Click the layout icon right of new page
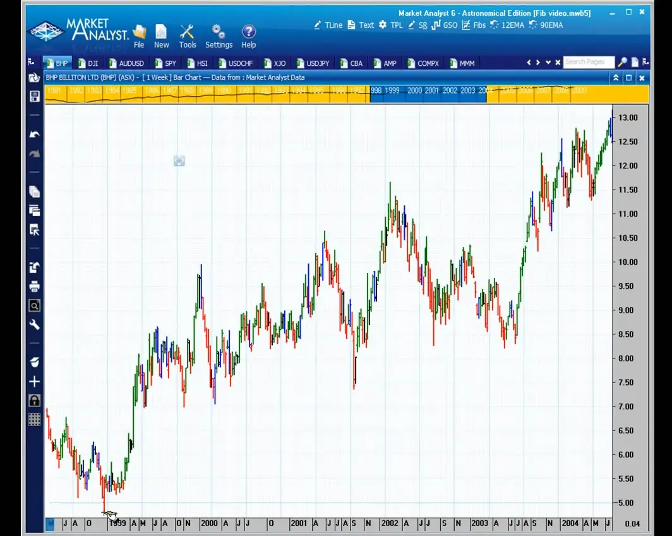672x536 pixels. (x=645, y=62)
